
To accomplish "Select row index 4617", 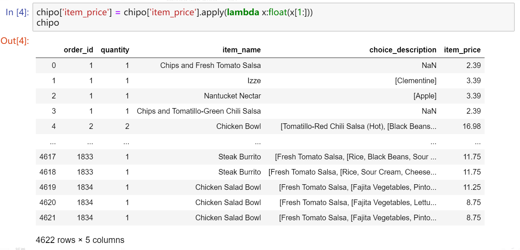I will click(47, 157).
